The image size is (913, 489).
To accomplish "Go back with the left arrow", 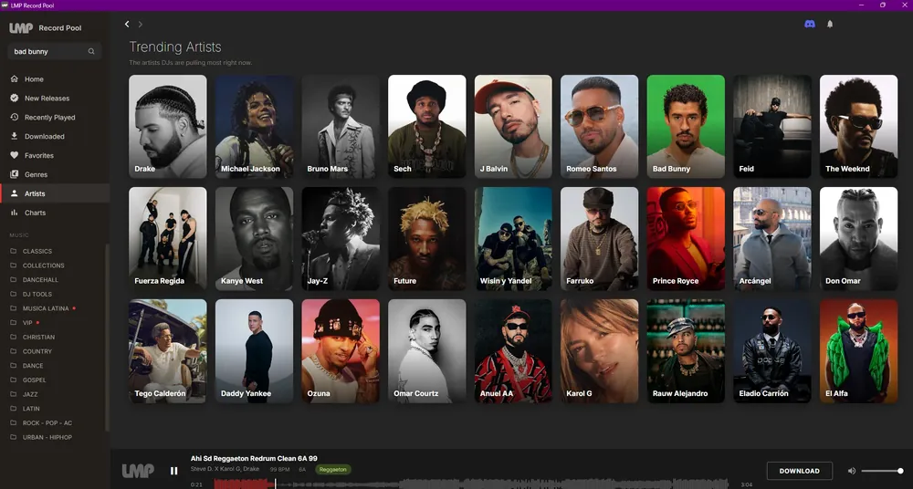I will (x=127, y=24).
